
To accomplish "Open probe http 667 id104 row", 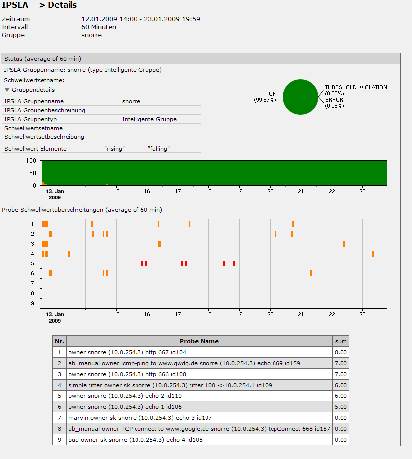I will 127,352.
